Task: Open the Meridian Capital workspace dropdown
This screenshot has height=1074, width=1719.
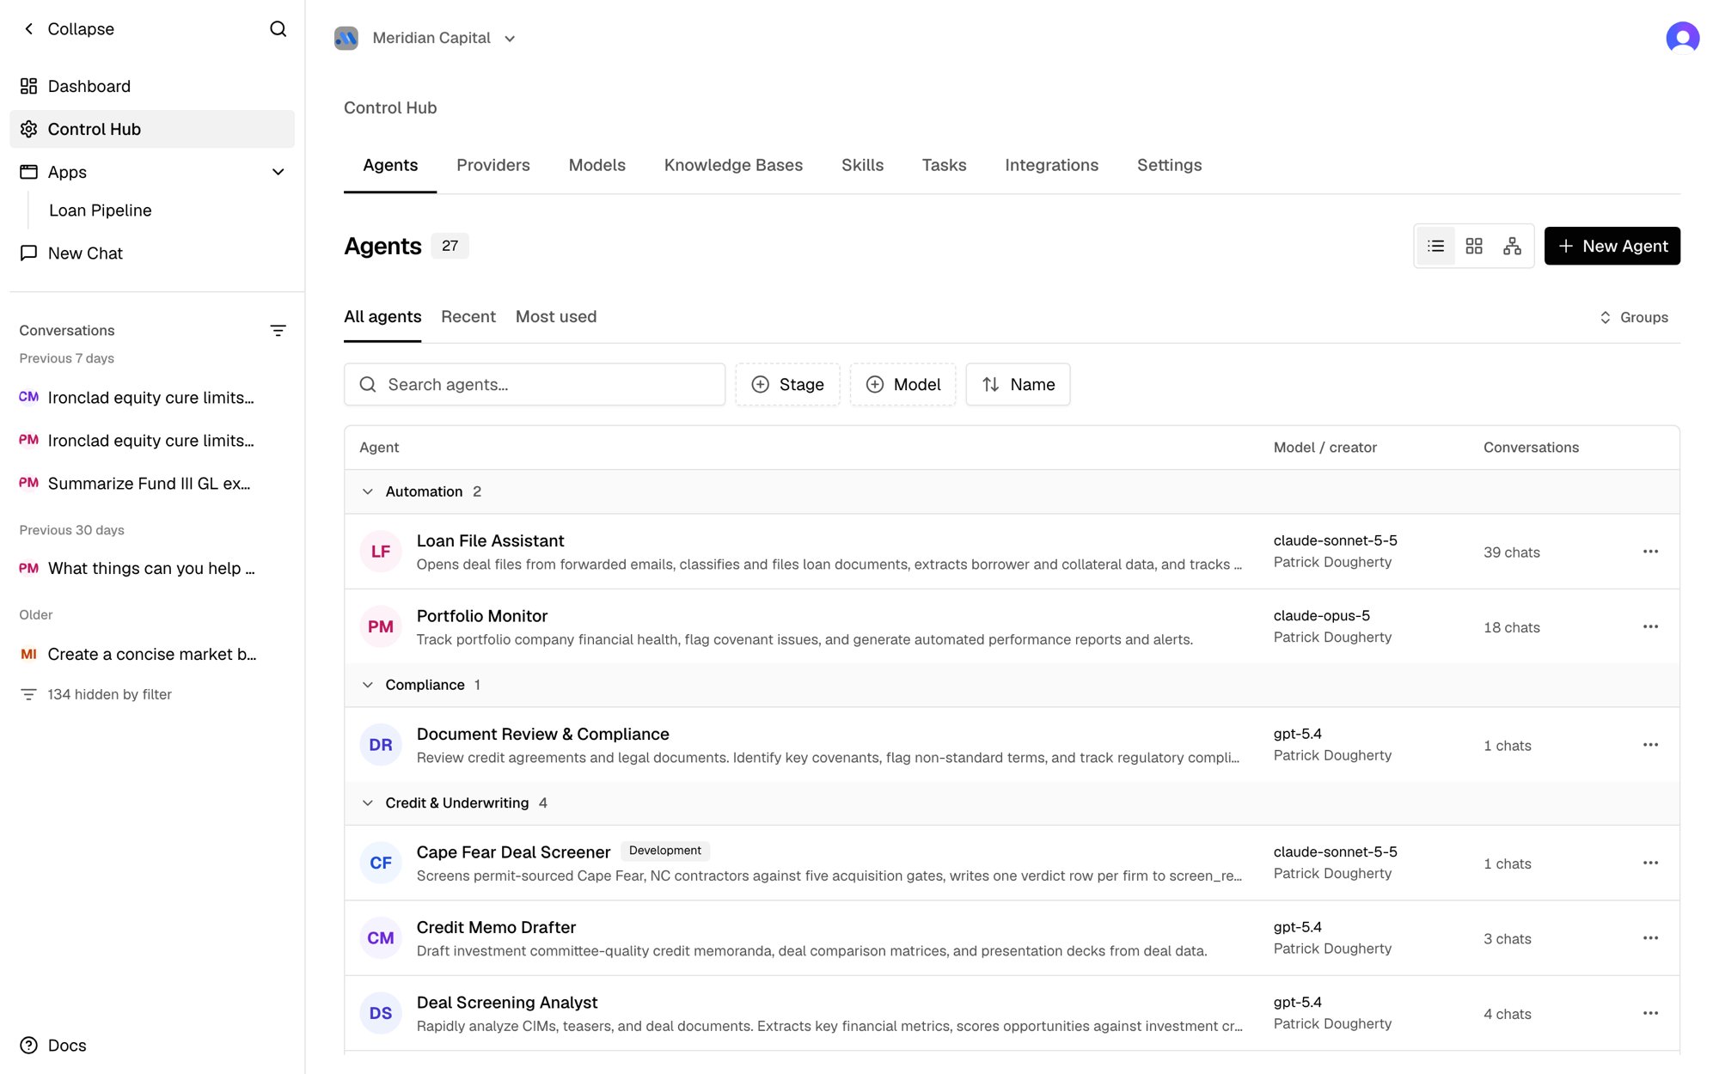Action: pyautogui.click(x=425, y=38)
